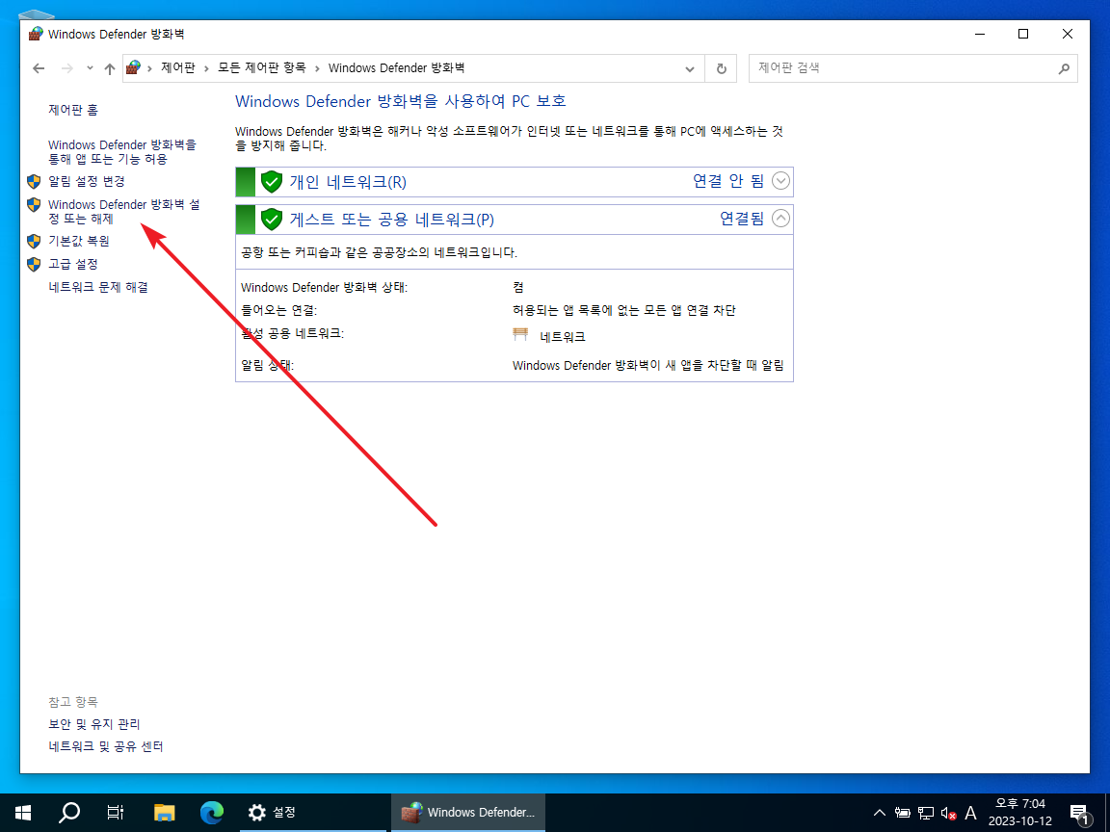The height and width of the screenshot is (832, 1110).
Task: Open the 제어판 홈 link
Action: click(x=73, y=110)
